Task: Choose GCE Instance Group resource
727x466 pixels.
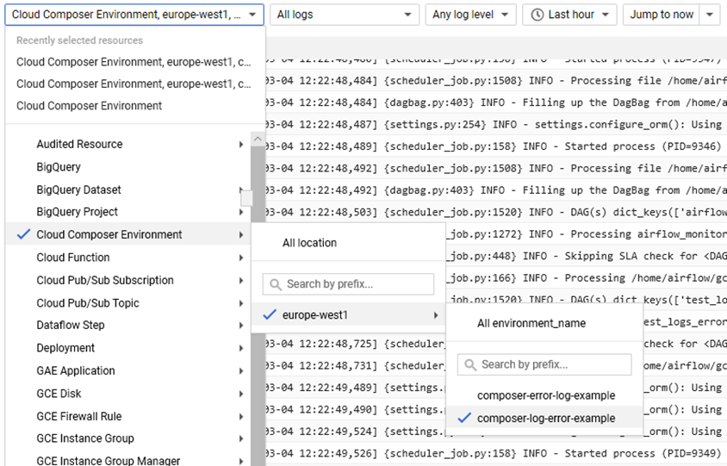Action: tap(85, 438)
